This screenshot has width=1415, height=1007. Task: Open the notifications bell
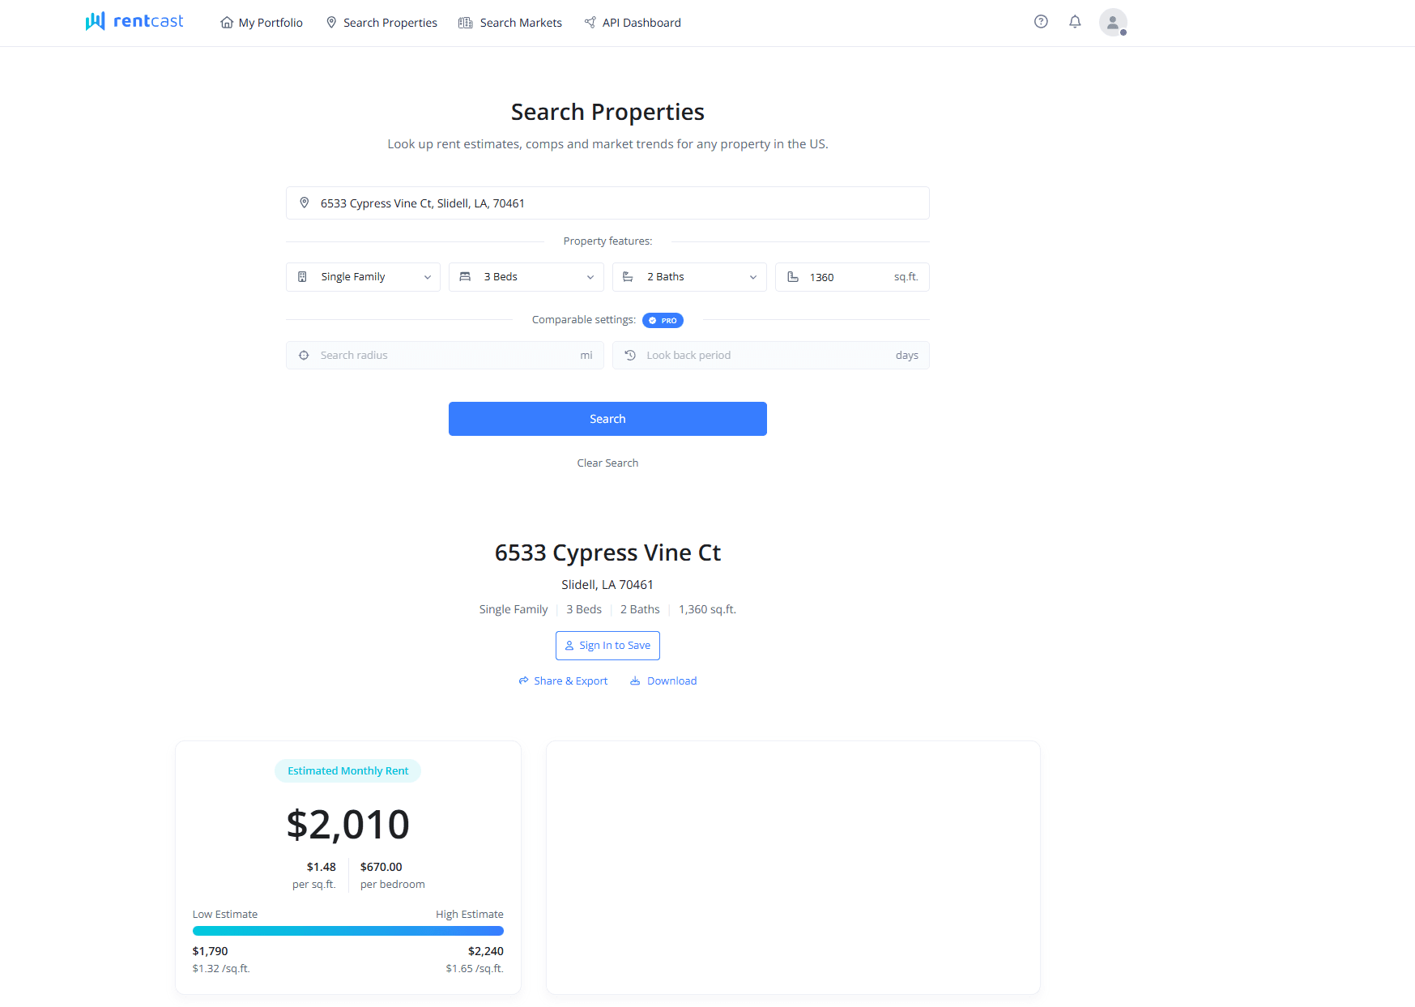coord(1075,22)
